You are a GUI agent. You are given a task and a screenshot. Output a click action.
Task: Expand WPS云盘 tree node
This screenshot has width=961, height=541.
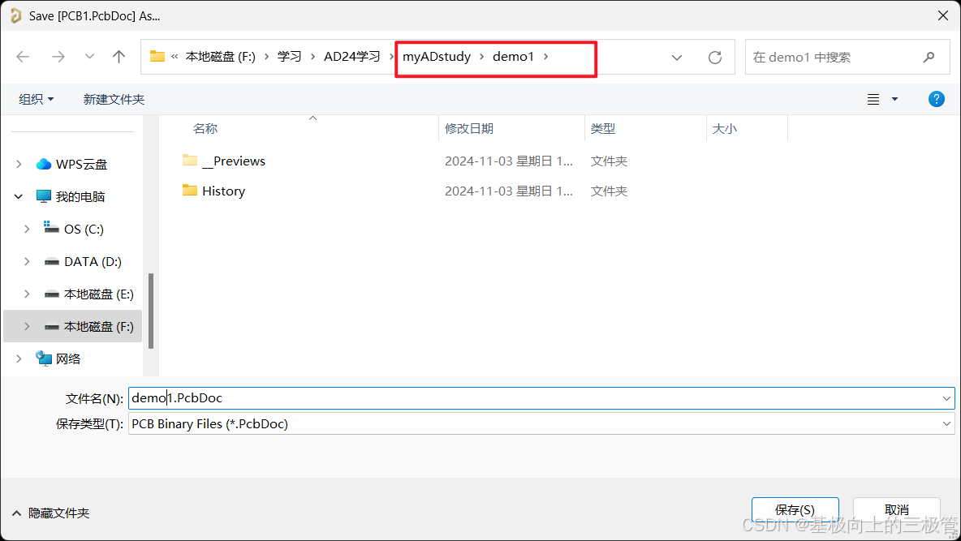(19, 164)
